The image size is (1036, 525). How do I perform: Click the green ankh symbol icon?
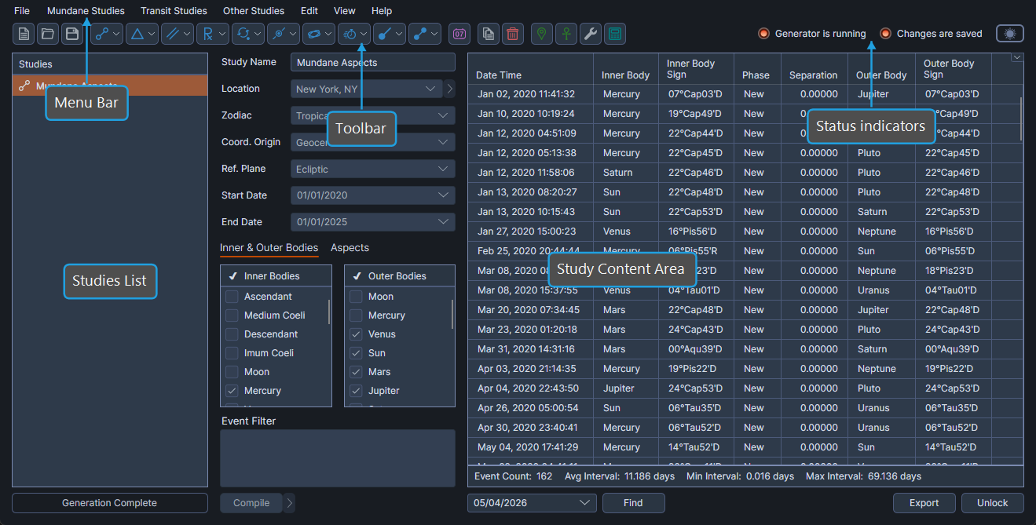[x=566, y=34]
